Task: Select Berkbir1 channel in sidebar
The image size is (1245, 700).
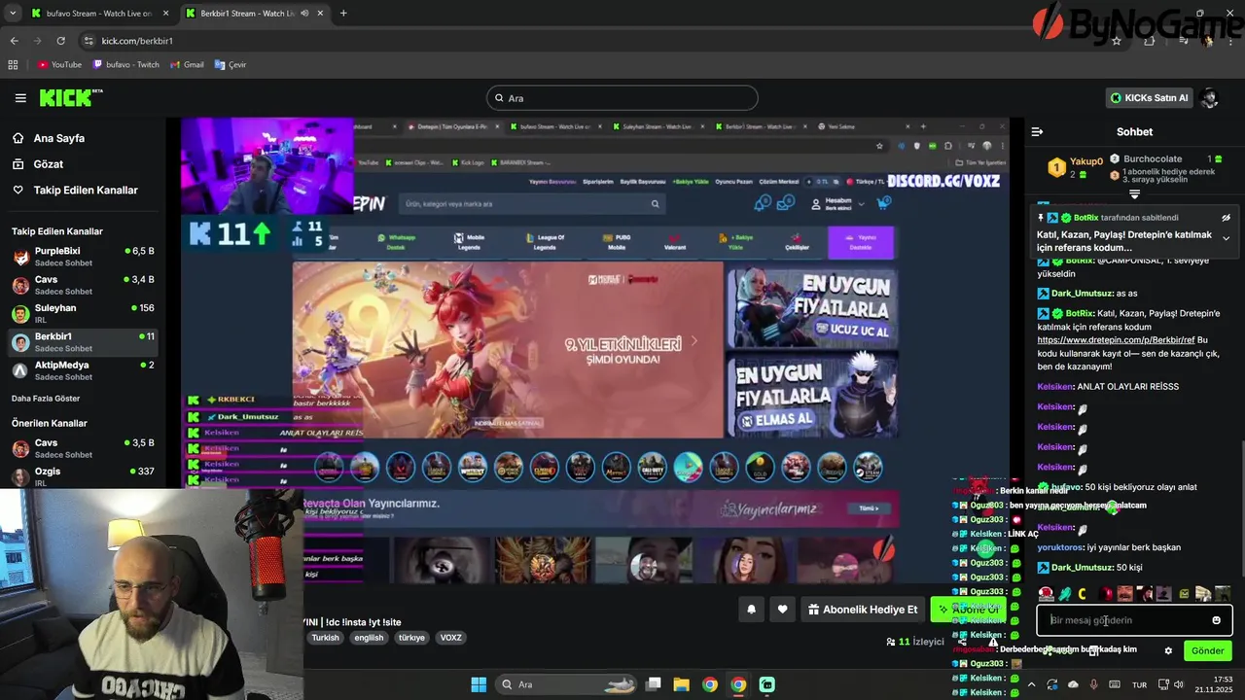Action: 83,342
